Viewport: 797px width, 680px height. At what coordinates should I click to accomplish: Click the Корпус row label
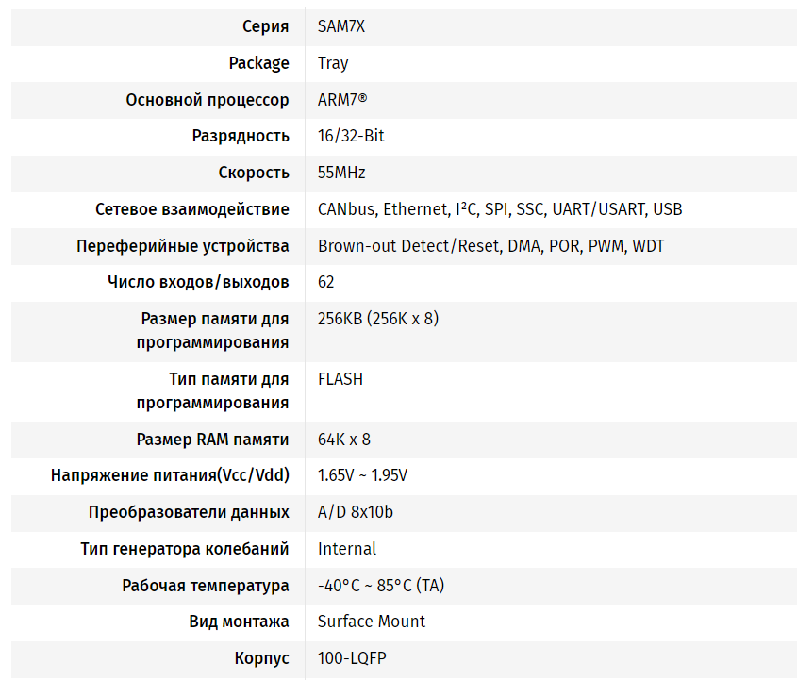tap(261, 658)
